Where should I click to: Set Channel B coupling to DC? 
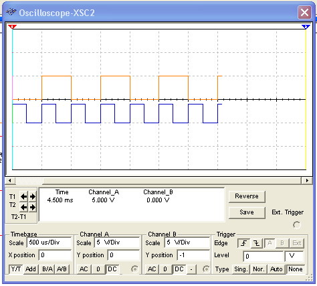(179, 269)
